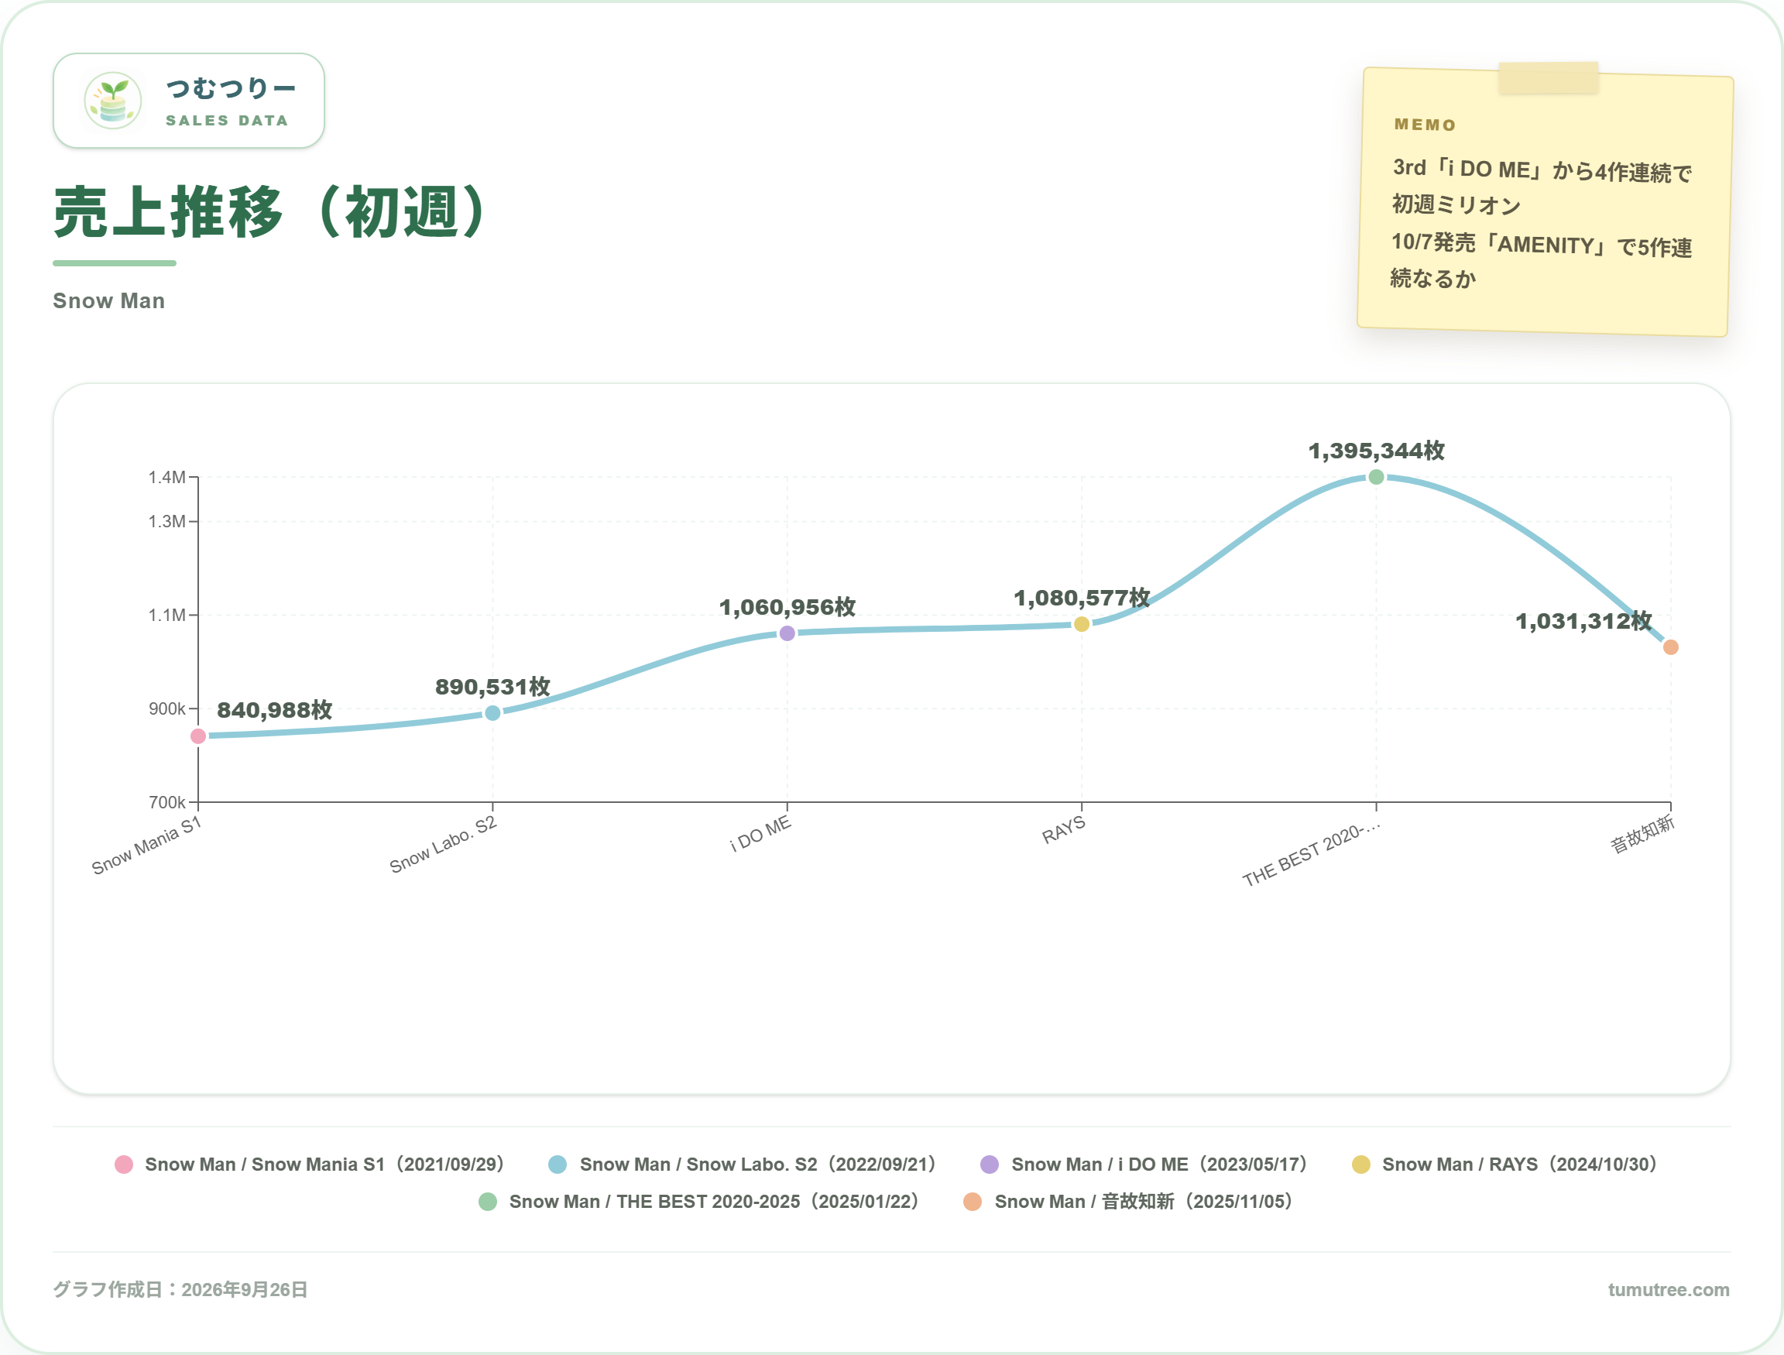Click the orange 音故知新 data point
Screen dimensions: 1784x1355
click(1671, 647)
